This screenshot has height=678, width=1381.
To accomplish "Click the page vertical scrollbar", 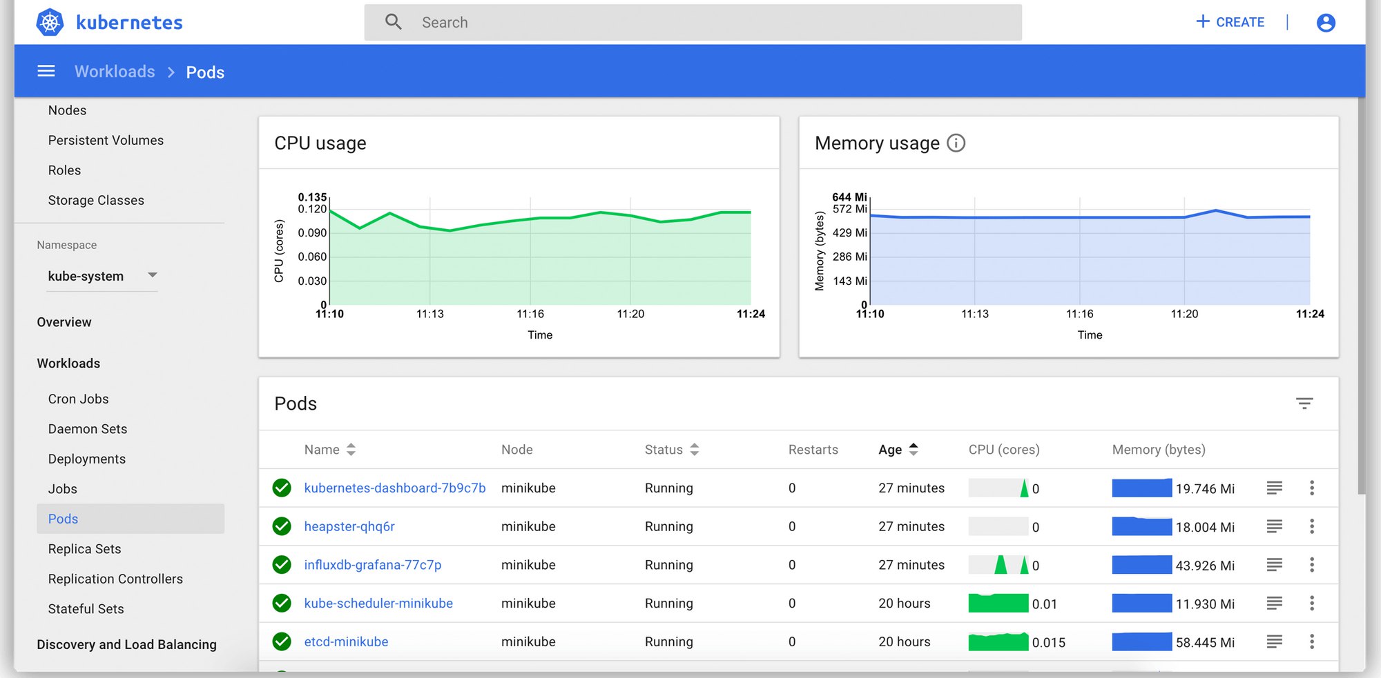I will (1361, 295).
